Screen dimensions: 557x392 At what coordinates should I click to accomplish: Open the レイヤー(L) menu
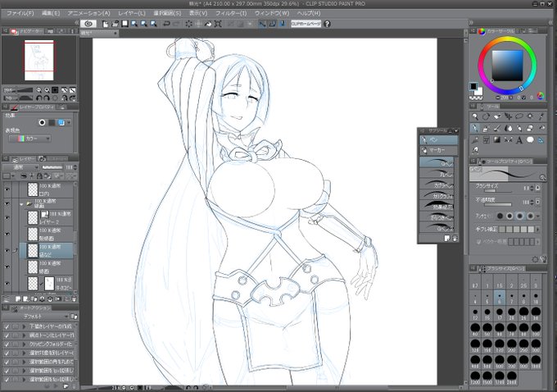[x=132, y=13]
